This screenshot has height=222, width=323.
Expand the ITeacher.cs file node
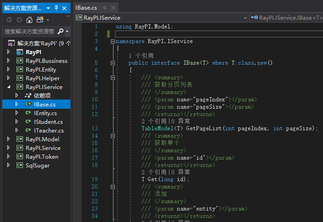17,130
